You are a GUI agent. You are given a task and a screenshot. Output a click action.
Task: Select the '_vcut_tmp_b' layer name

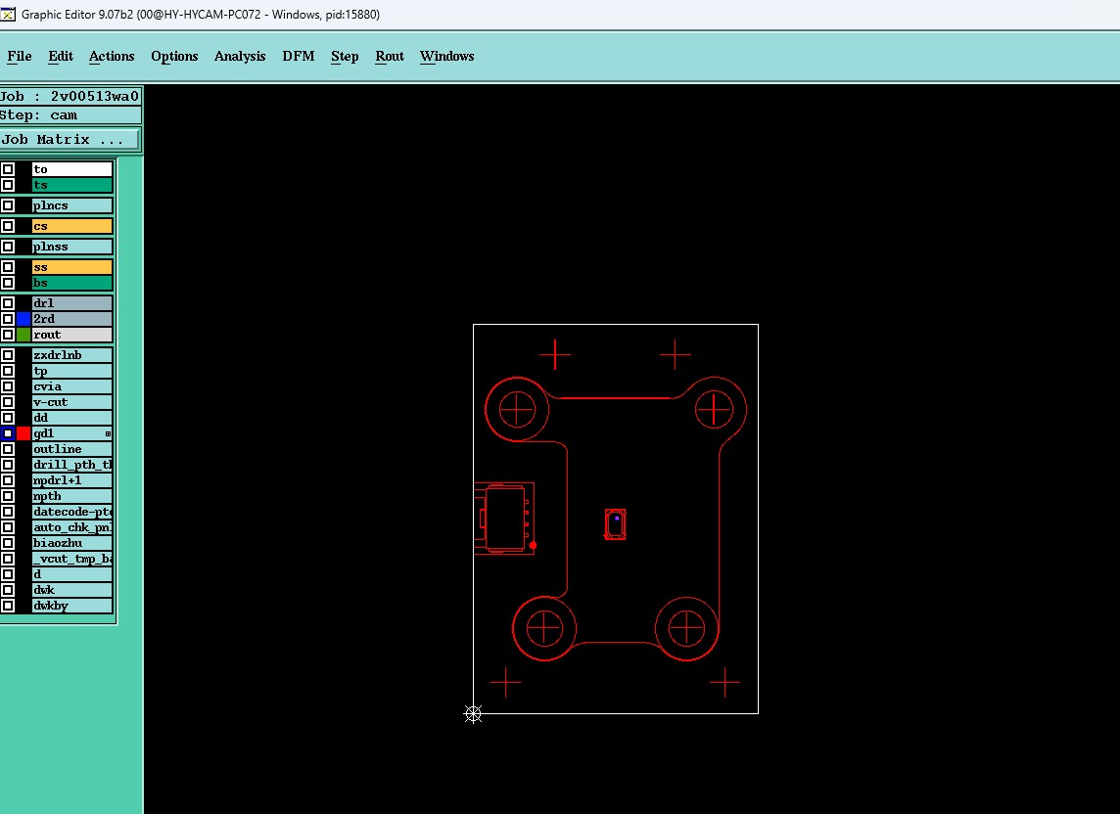tap(72, 559)
